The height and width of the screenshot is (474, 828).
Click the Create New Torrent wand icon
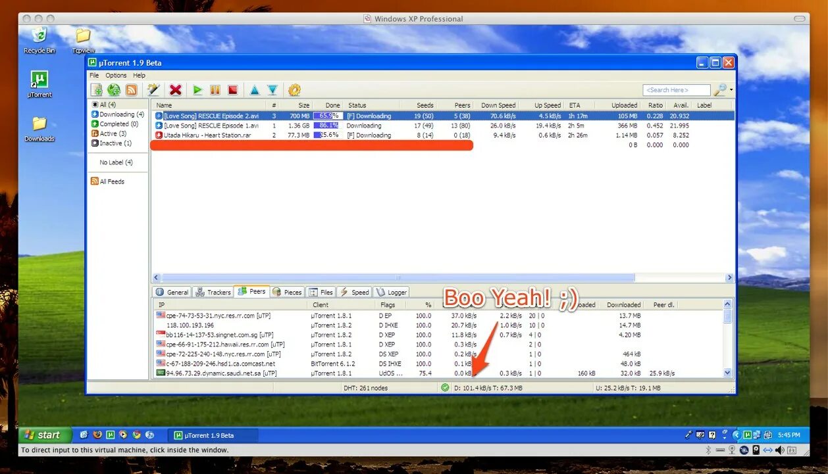click(x=153, y=90)
